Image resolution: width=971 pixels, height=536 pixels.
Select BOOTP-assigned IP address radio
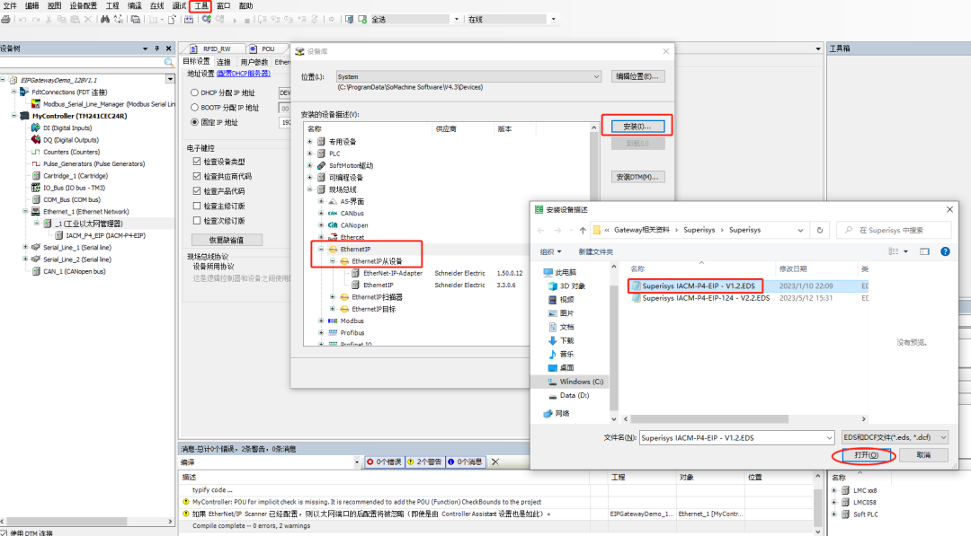coord(194,108)
